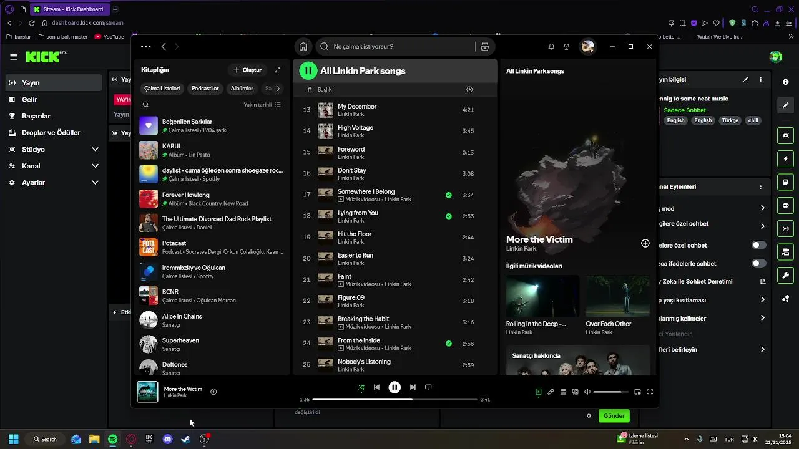Open Over Each Other video thumbnail
This screenshot has width=799, height=449.
click(x=618, y=296)
